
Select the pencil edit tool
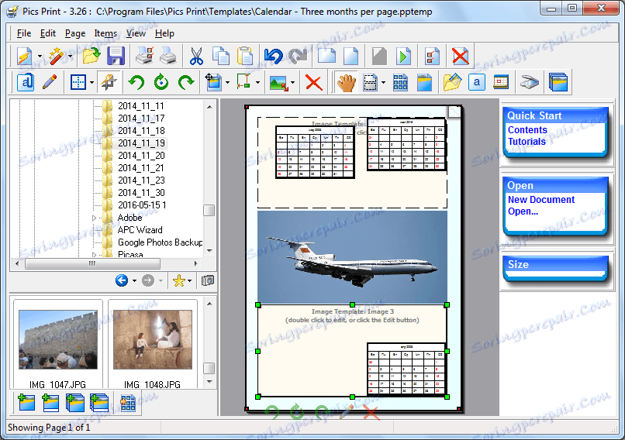[50, 82]
